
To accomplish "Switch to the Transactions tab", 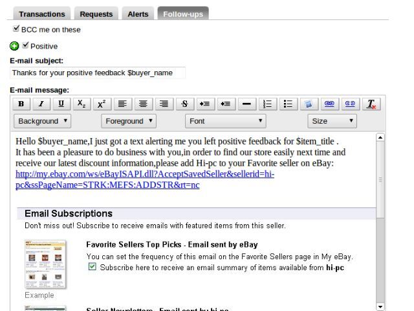I will 41,14.
